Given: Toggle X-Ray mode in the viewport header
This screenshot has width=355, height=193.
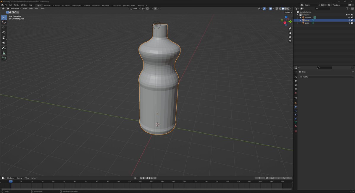Looking at the screenshot, I should point(277,9).
